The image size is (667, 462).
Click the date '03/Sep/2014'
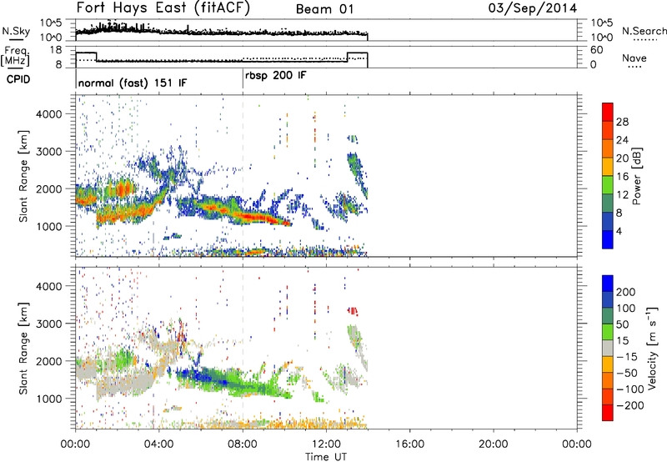[533, 8]
